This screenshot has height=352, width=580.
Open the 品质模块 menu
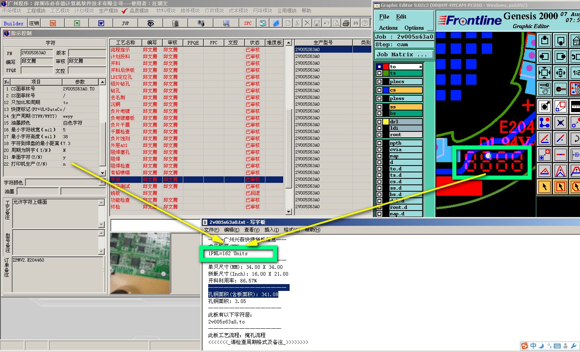139,11
